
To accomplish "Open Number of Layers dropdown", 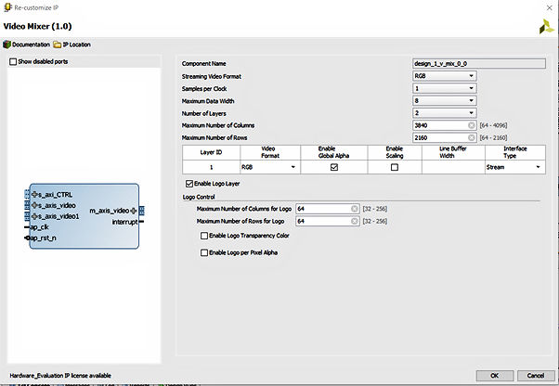I will (445, 113).
